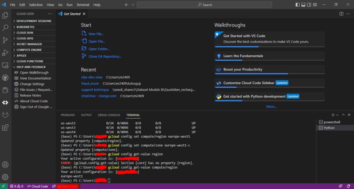Open Cloud Code panel more actions
The width and height of the screenshot is (354, 189).
point(50,14)
